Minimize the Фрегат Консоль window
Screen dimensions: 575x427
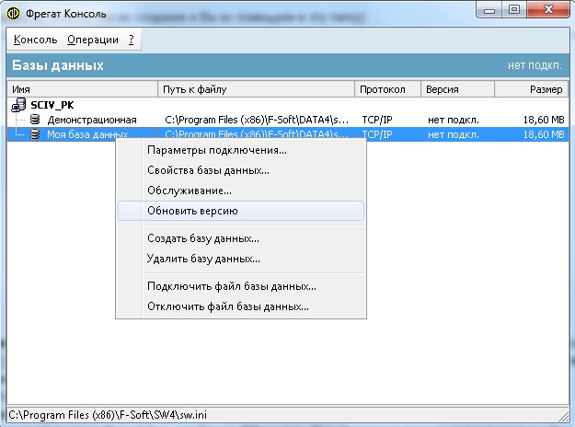(x=489, y=10)
